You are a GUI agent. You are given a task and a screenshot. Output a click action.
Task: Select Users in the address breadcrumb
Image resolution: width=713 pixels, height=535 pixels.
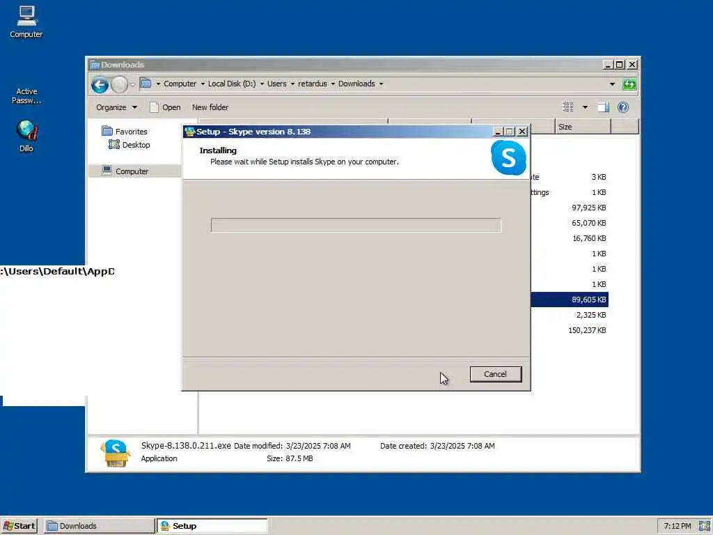pos(277,84)
